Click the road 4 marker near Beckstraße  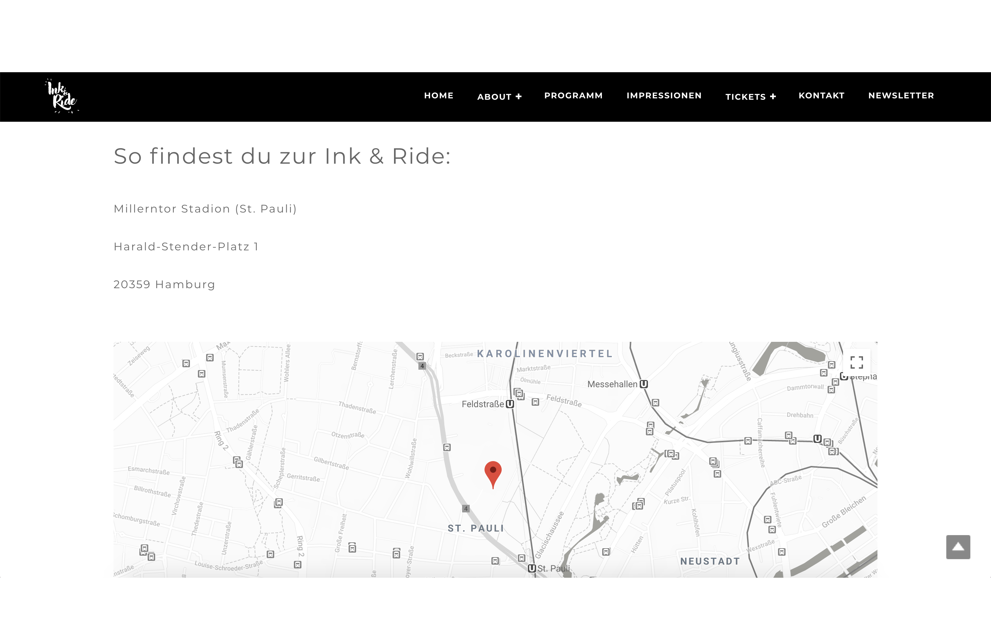coord(422,366)
